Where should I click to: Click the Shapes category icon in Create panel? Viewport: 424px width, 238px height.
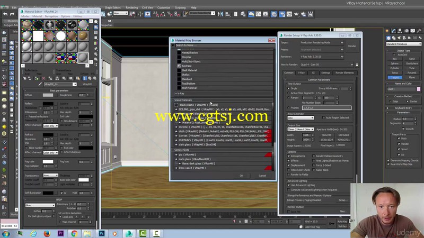pos(394,38)
